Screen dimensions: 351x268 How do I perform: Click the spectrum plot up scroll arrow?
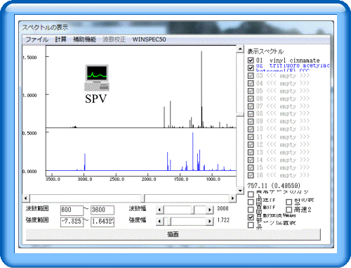point(240,49)
